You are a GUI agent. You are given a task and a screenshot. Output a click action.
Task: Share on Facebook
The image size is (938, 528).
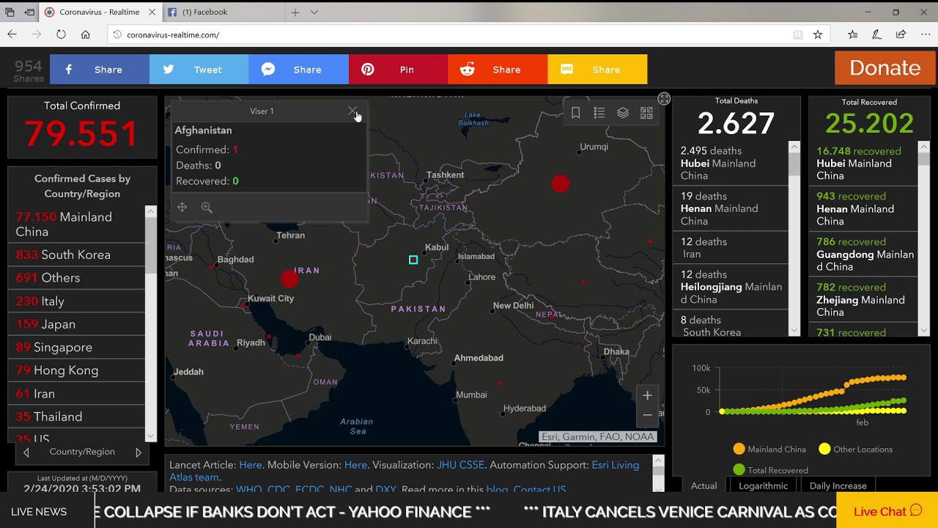100,70
